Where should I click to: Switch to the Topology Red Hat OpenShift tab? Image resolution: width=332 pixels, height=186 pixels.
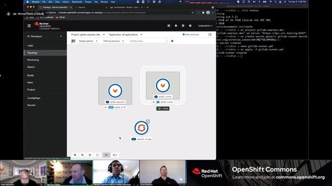[56, 7]
